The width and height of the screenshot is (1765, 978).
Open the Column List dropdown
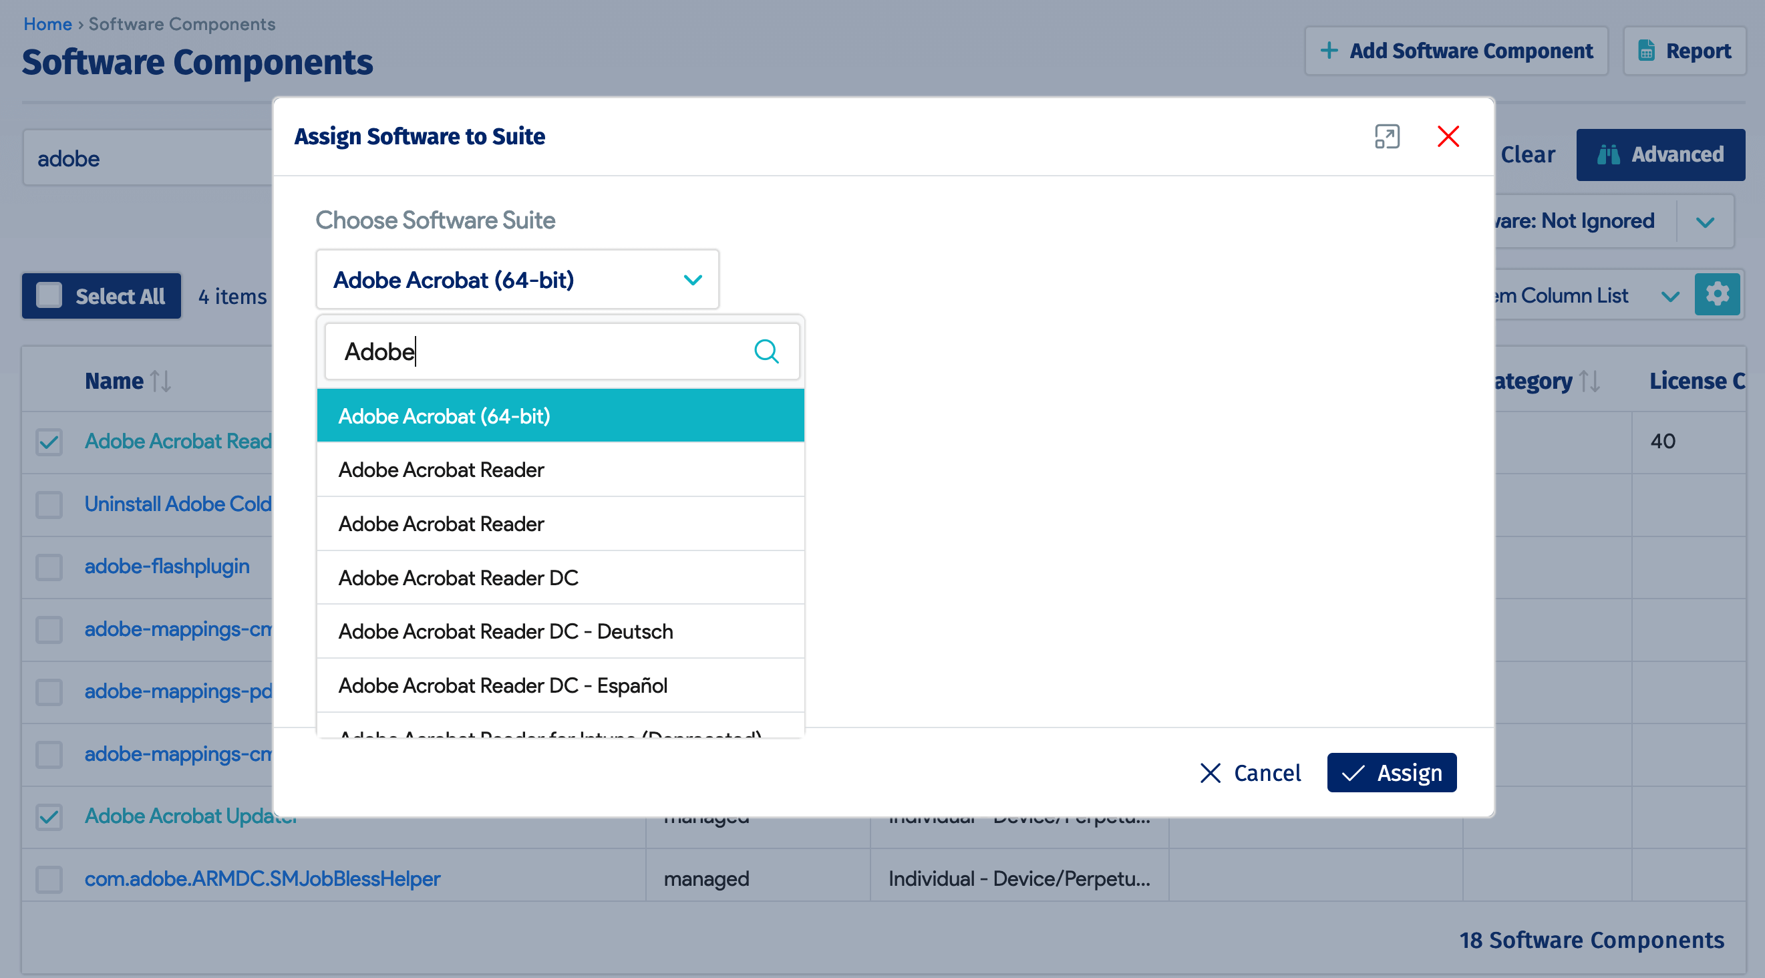[x=1669, y=295]
